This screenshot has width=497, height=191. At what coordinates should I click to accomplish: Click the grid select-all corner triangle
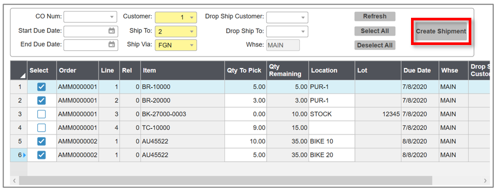coord(24,76)
